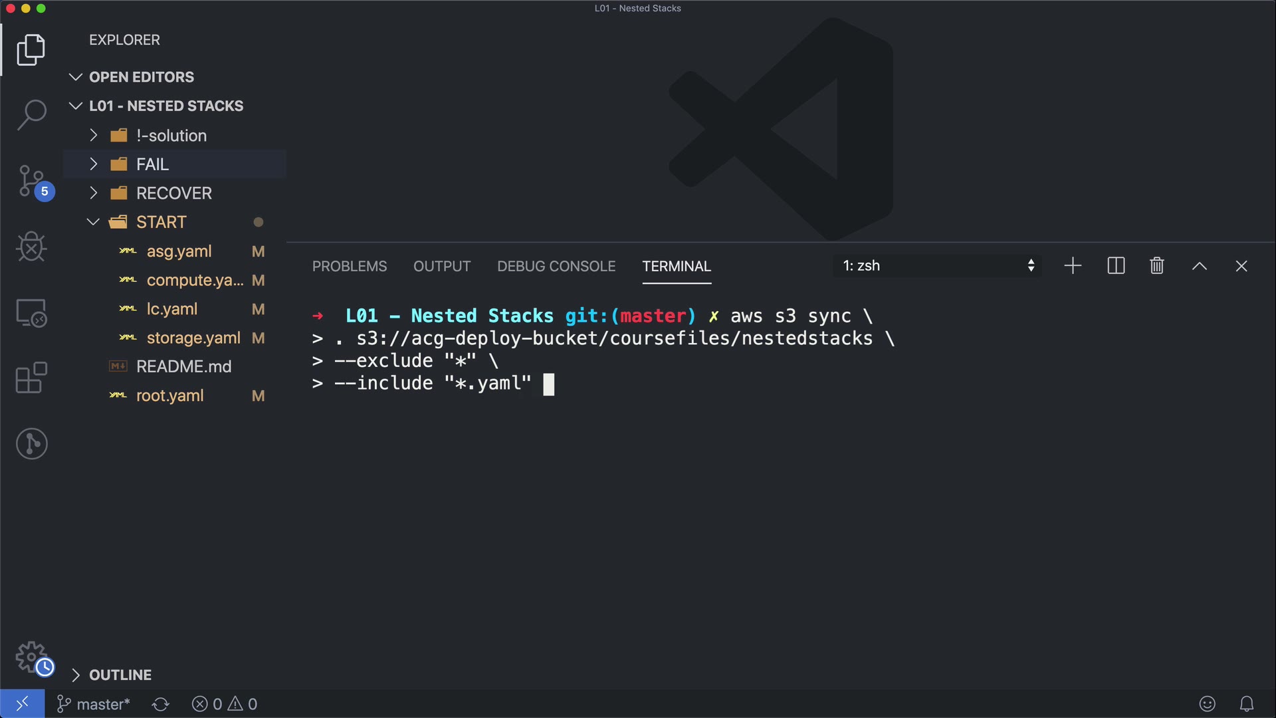Split the terminal pane
This screenshot has width=1276, height=718.
1116,266
